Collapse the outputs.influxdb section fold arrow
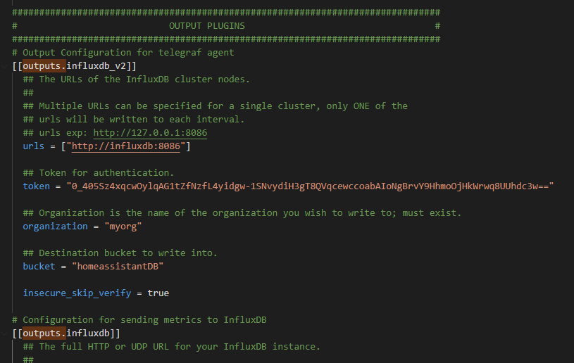This screenshot has height=363, width=574. pyautogui.click(x=4, y=333)
